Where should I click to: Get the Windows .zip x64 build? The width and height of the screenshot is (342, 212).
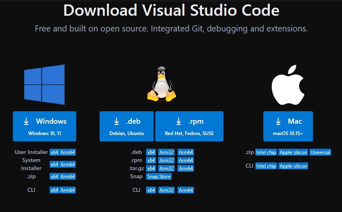tap(54, 177)
